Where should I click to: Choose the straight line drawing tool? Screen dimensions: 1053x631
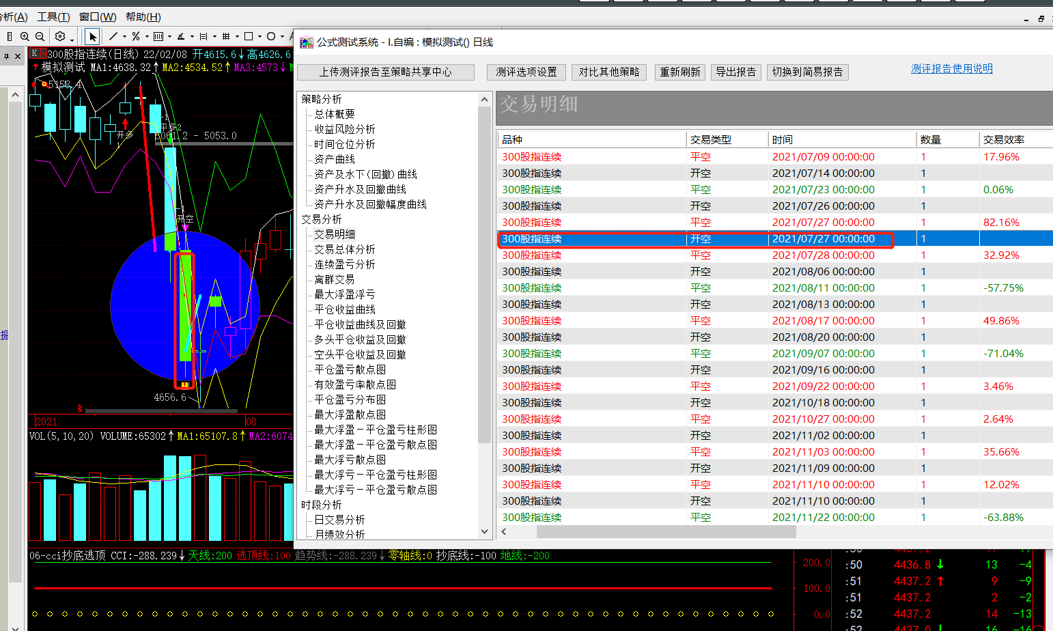(x=113, y=36)
